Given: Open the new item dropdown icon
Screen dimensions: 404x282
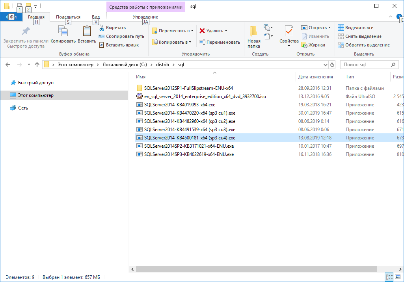Looking at the screenshot, I should [x=268, y=27].
